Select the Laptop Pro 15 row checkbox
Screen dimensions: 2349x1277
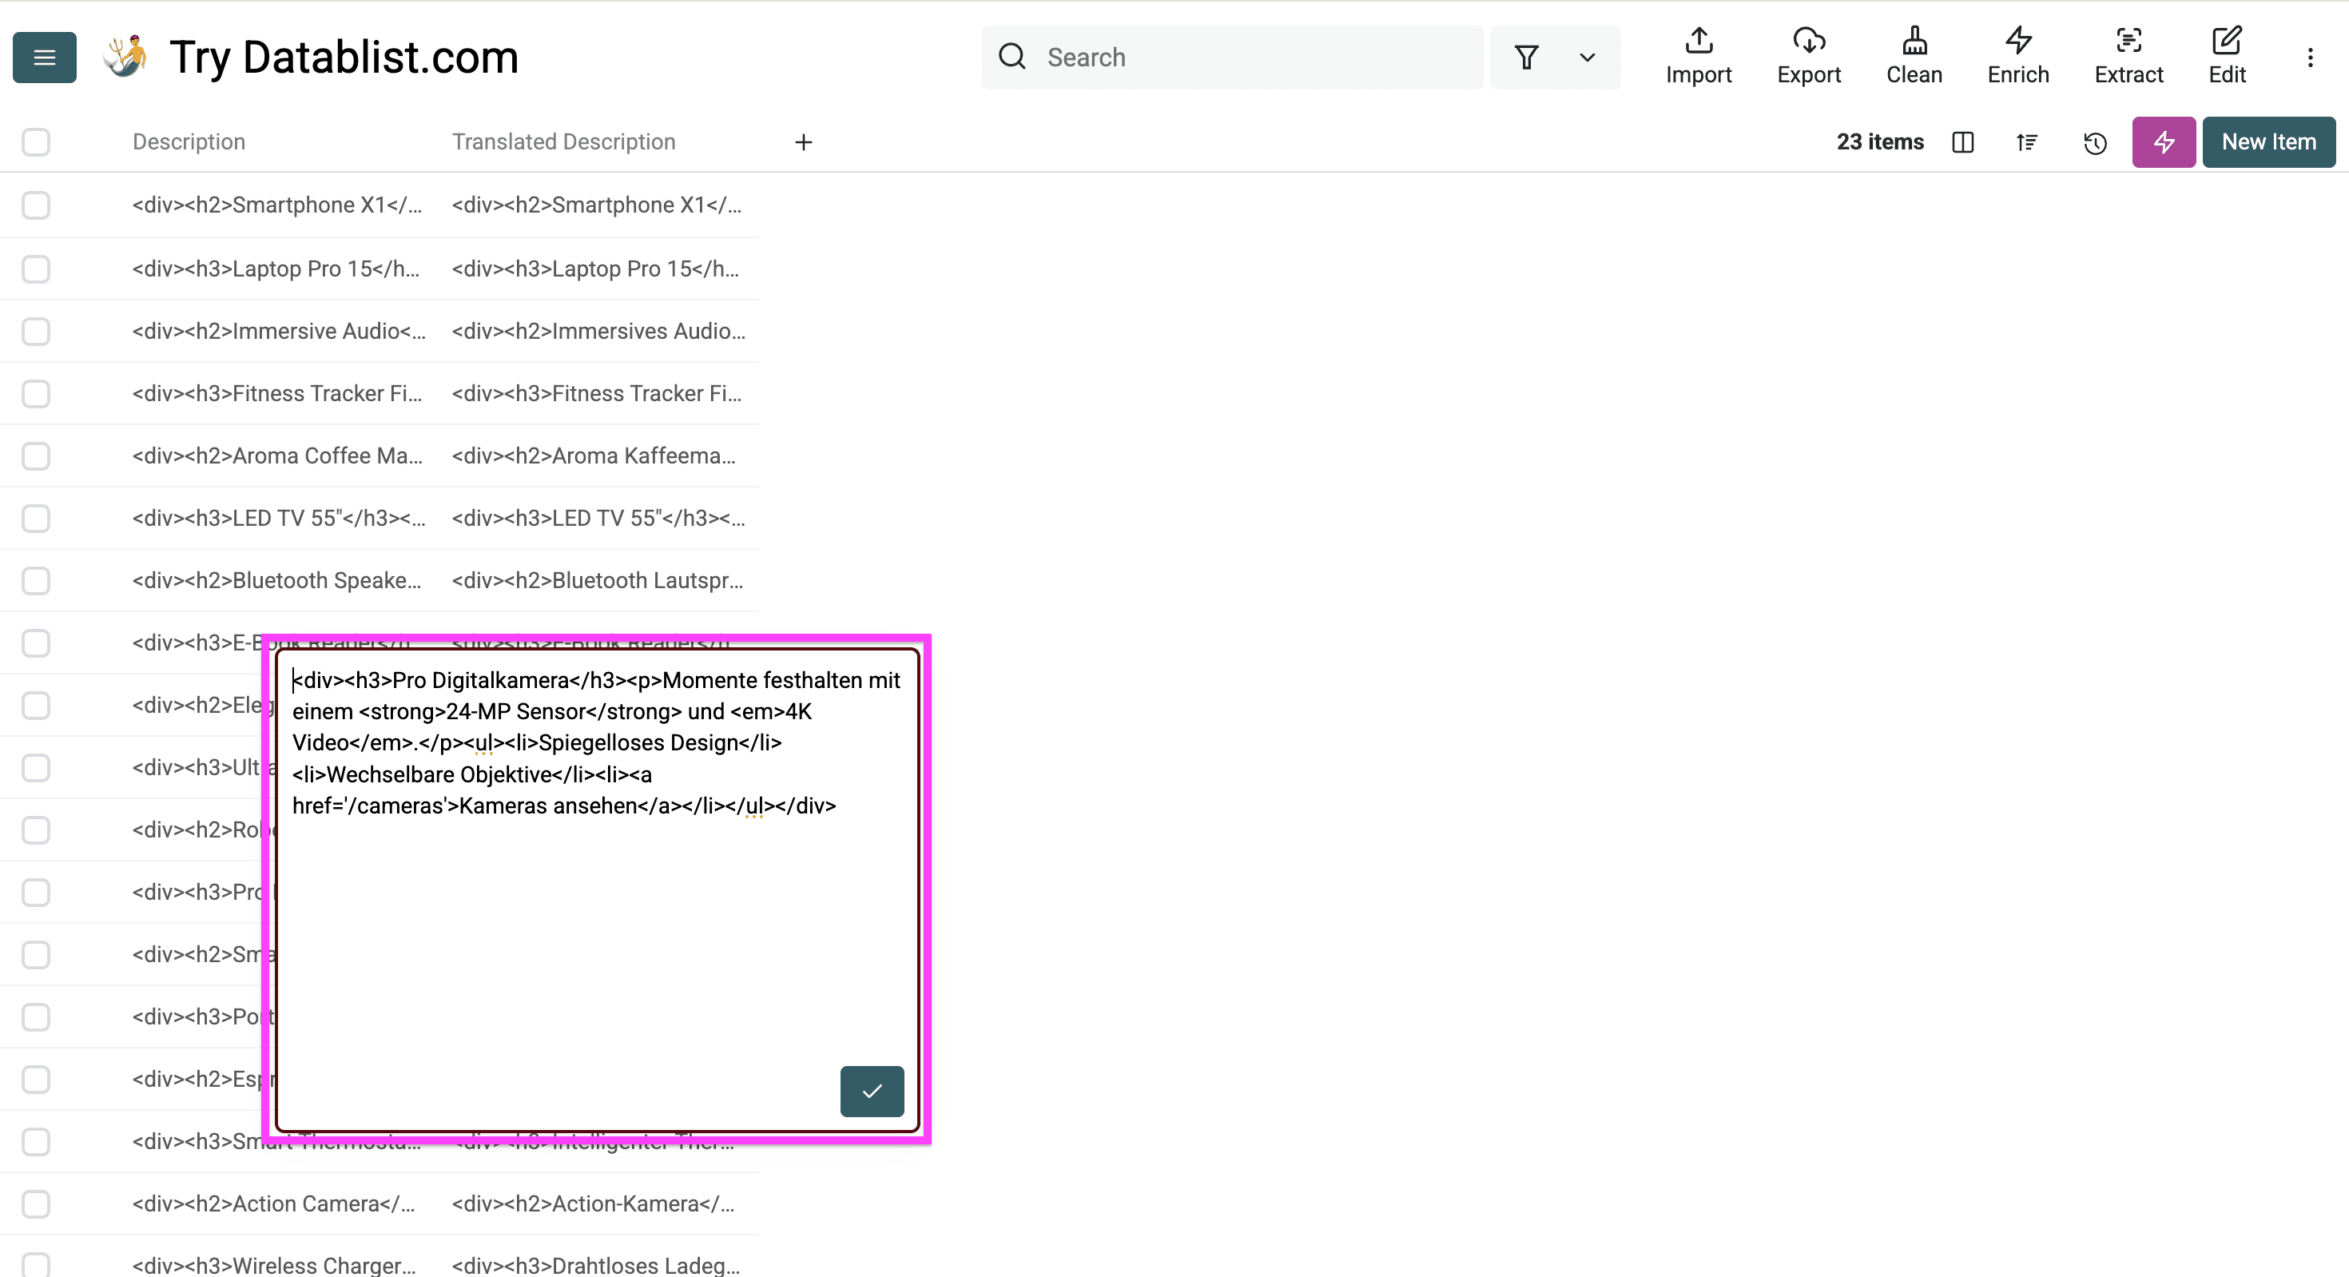[36, 269]
